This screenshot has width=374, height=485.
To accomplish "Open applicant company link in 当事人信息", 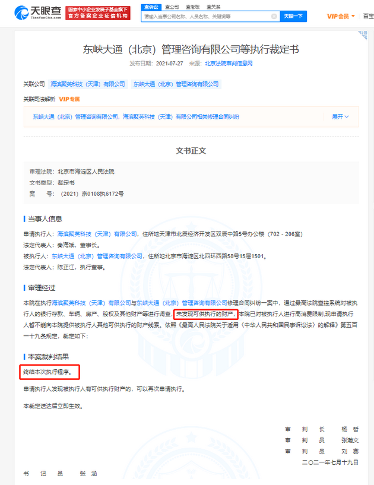I will click(97, 234).
